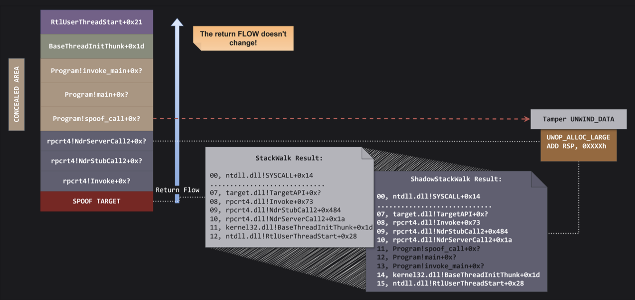Select the orange 'return FLOW doesn't change' note

coord(243,38)
